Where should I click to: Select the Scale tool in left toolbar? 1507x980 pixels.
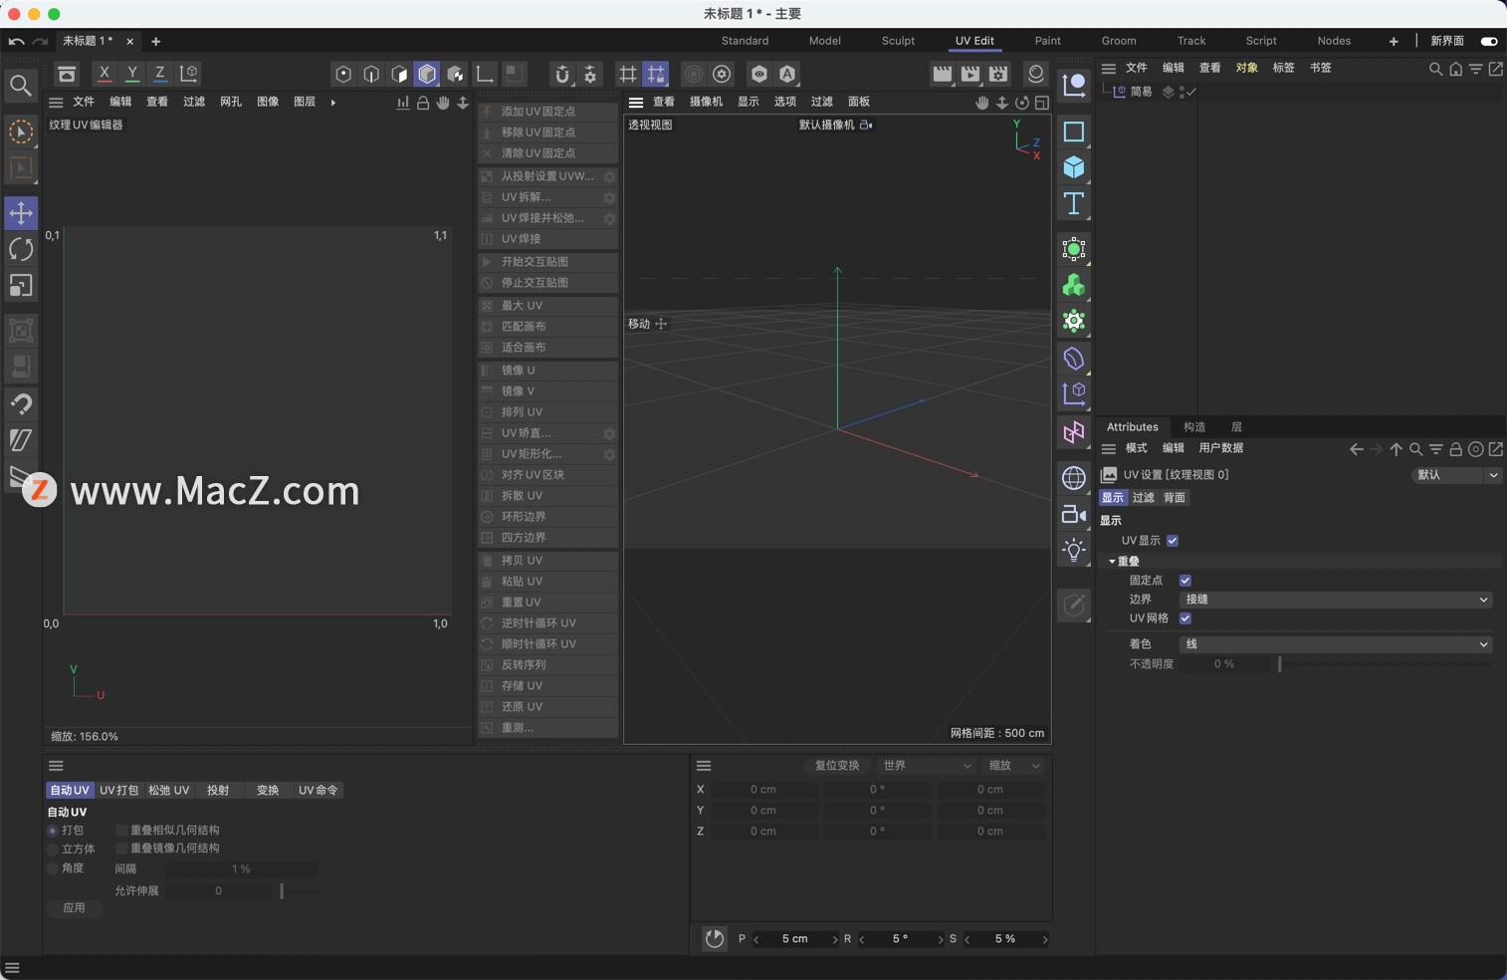[x=21, y=286]
